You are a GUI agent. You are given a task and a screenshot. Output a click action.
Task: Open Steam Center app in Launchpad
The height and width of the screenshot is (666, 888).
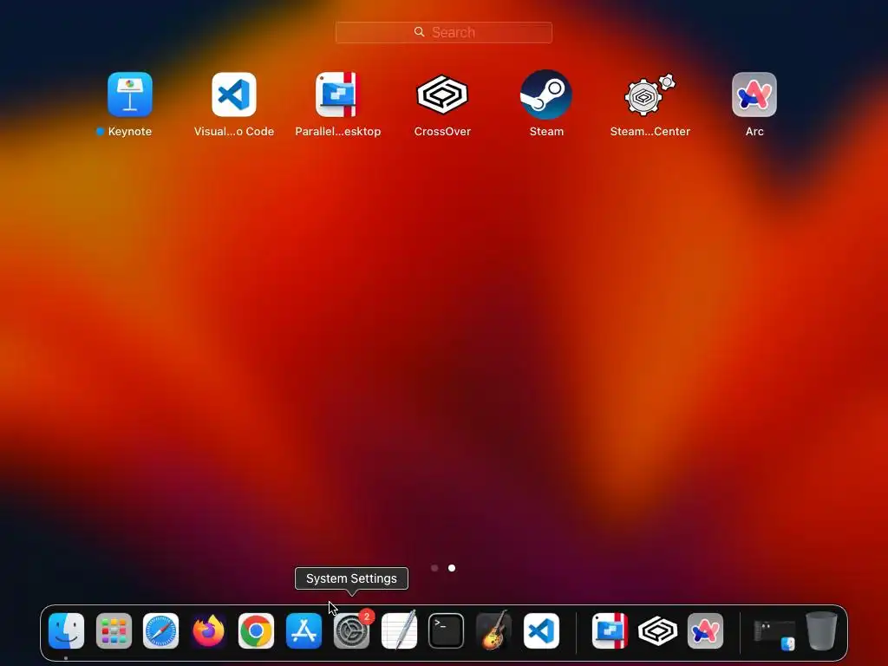point(650,95)
